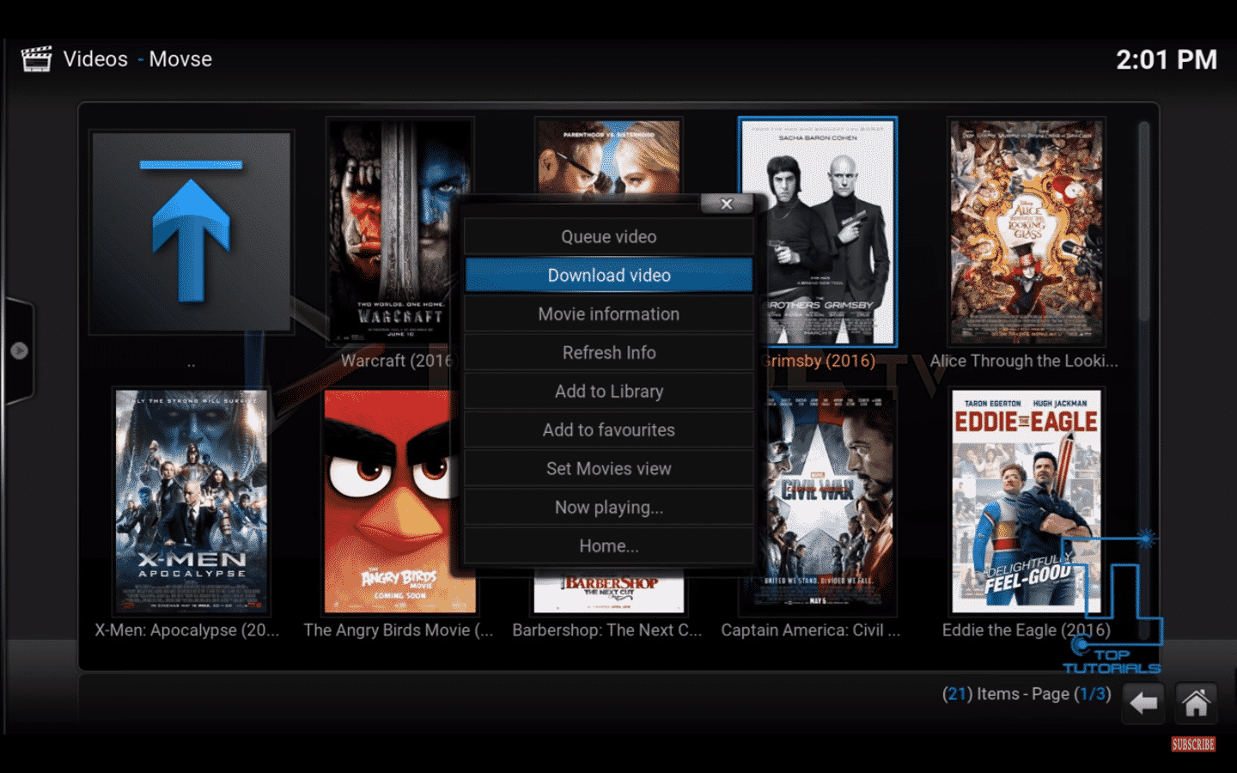This screenshot has width=1237, height=773.
Task: Click the 'Videos - Movse' header text
Action: 137,59
